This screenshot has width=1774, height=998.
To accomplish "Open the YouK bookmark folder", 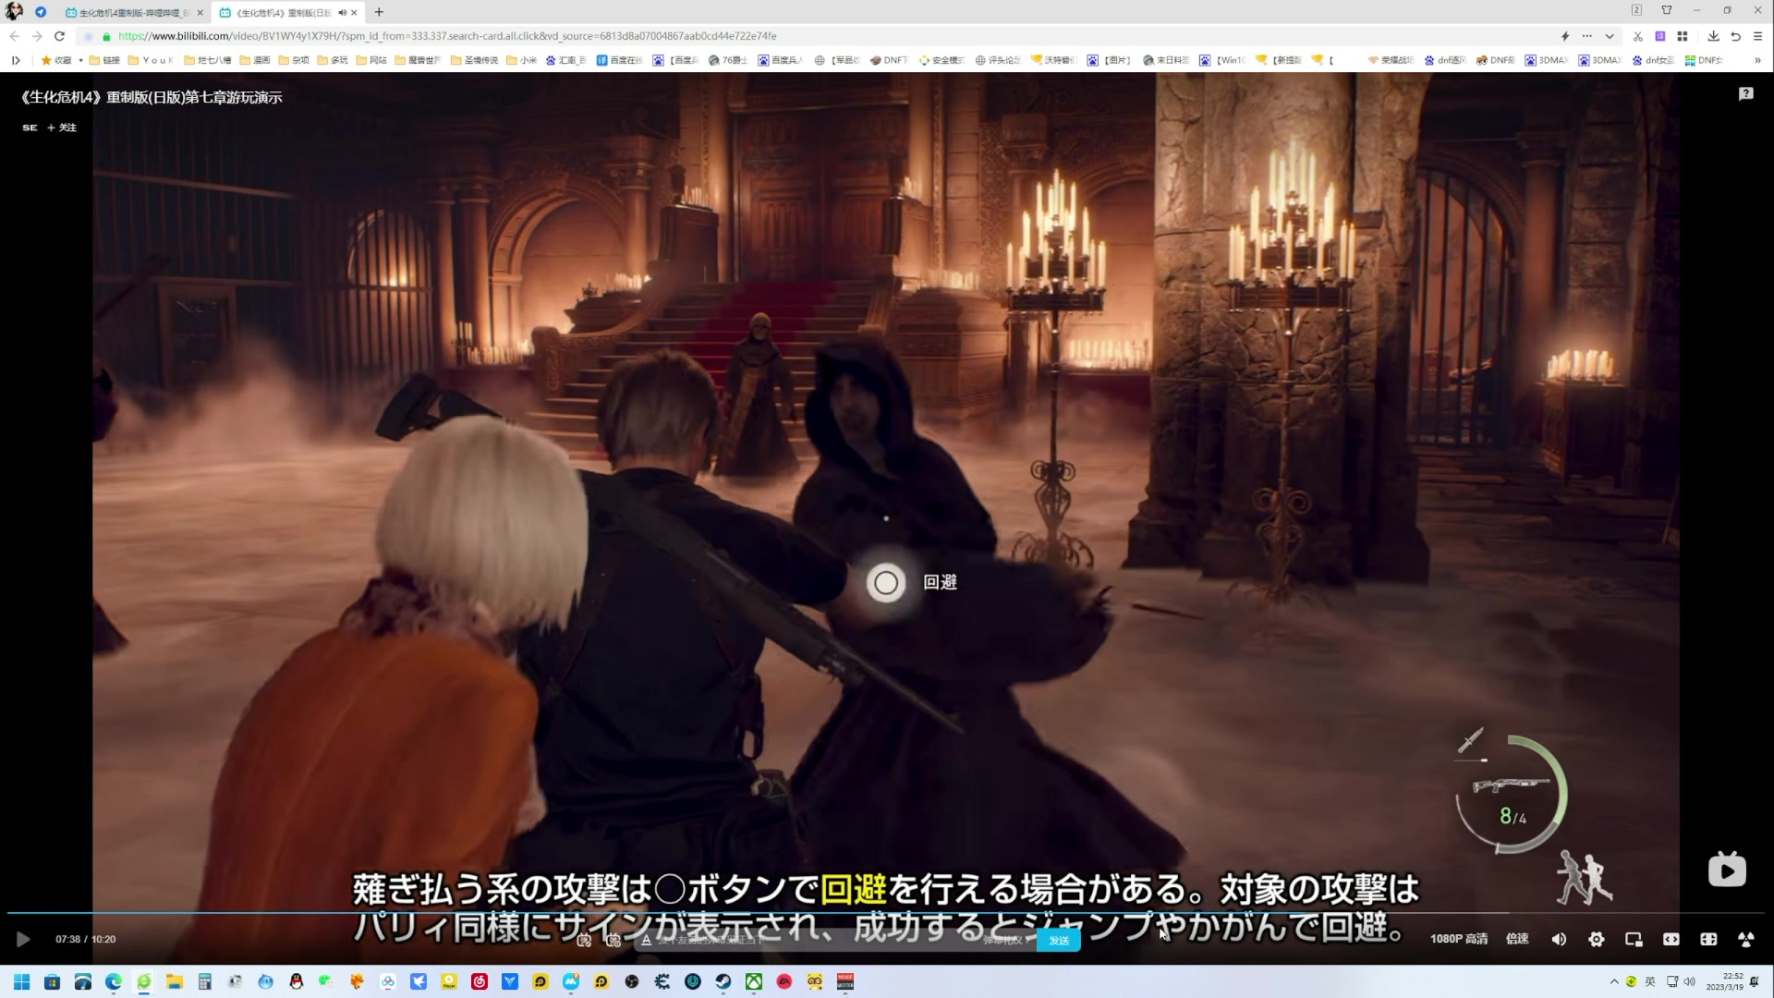I will coord(151,60).
